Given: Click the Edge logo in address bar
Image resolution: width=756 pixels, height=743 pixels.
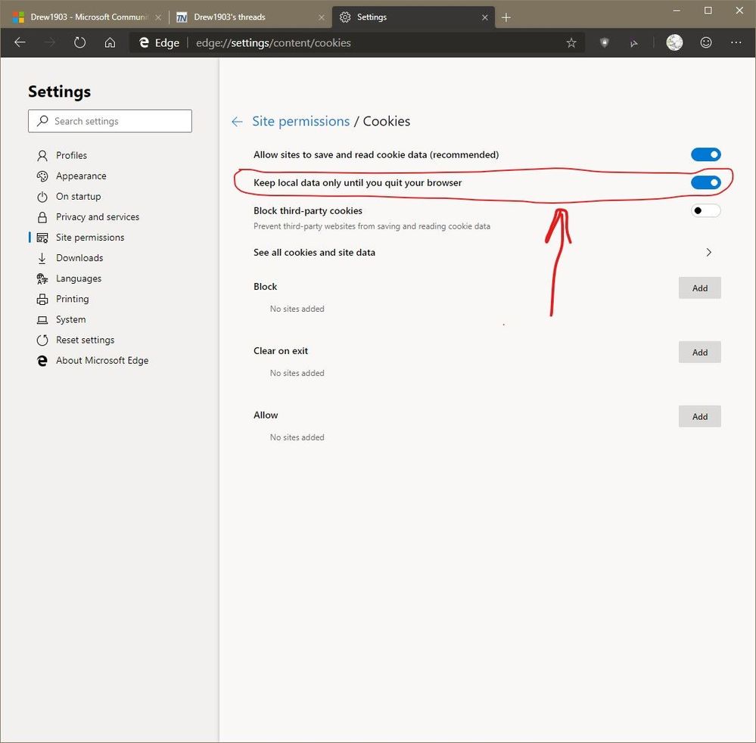Looking at the screenshot, I should [x=144, y=43].
